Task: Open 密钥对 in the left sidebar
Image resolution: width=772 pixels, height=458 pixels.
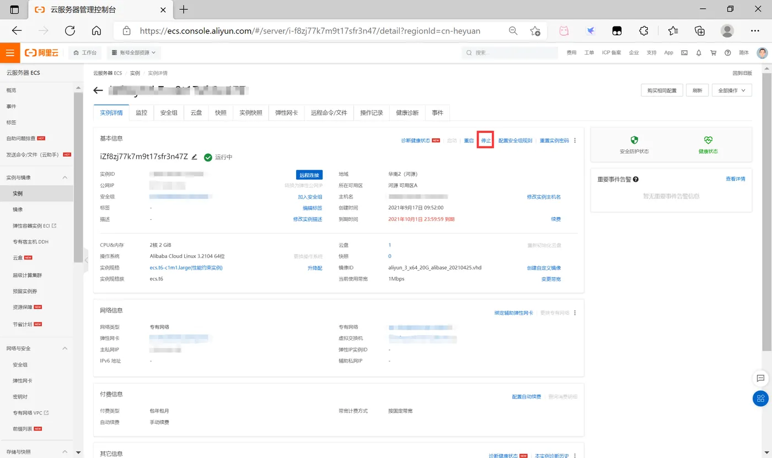Action: point(20,397)
